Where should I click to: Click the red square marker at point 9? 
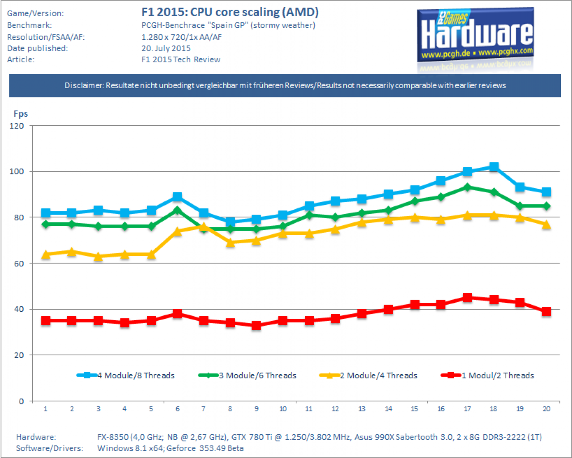pyautogui.click(x=256, y=325)
